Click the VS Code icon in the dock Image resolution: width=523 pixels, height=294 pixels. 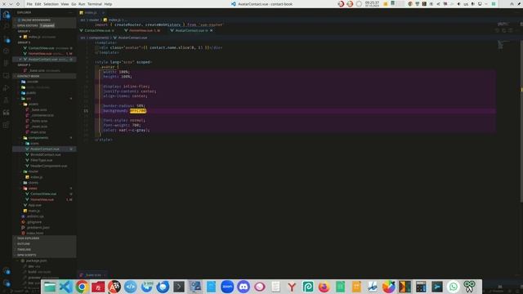[66, 287]
